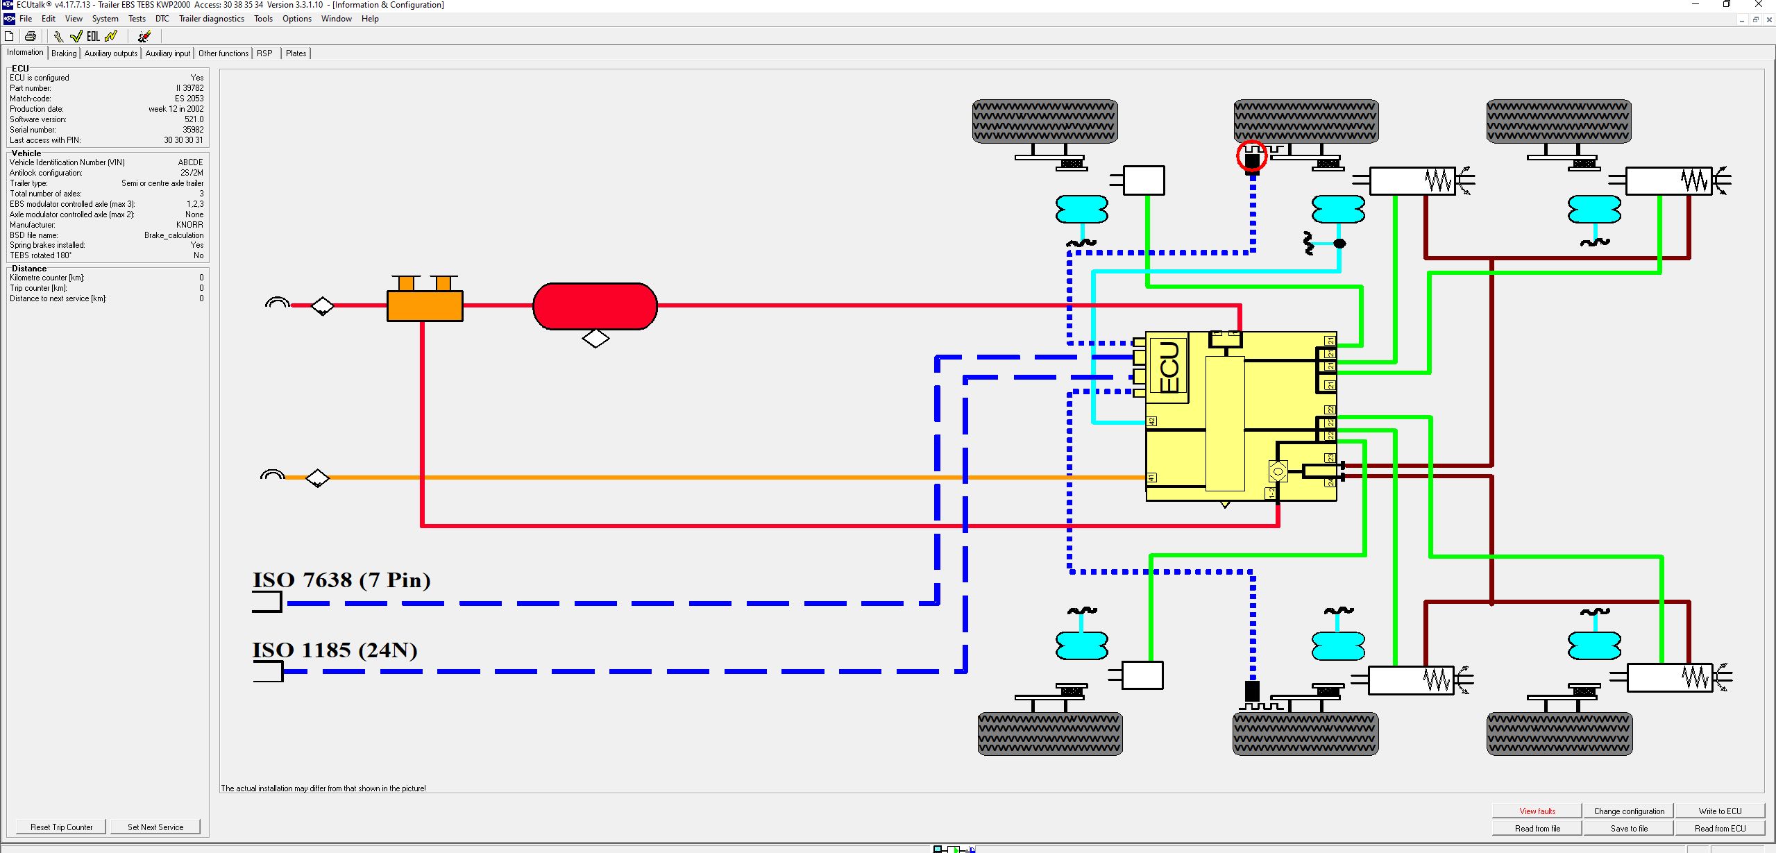Start the EOL test from the toolbar
The width and height of the screenshot is (1776, 853).
pos(94,36)
